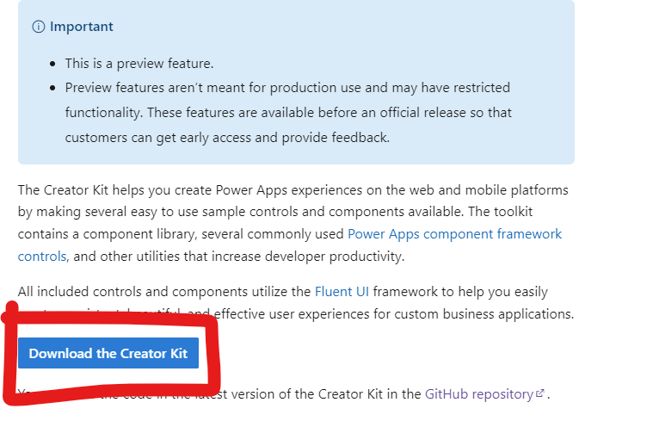
Task: Click the 'This is a preview feature' bullet text
Action: 139,64
